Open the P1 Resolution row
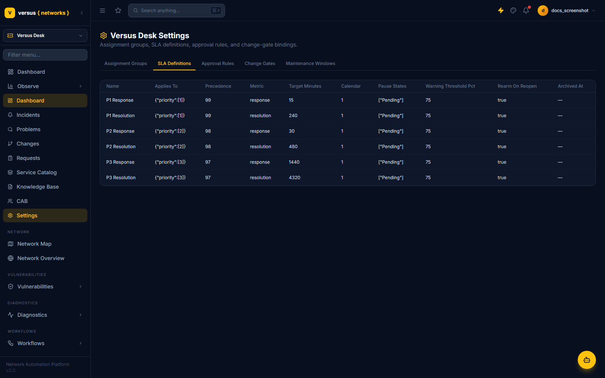 coord(348,116)
